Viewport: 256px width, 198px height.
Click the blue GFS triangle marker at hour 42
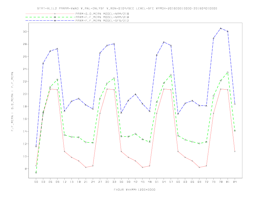pyautogui.click(x=135, y=94)
